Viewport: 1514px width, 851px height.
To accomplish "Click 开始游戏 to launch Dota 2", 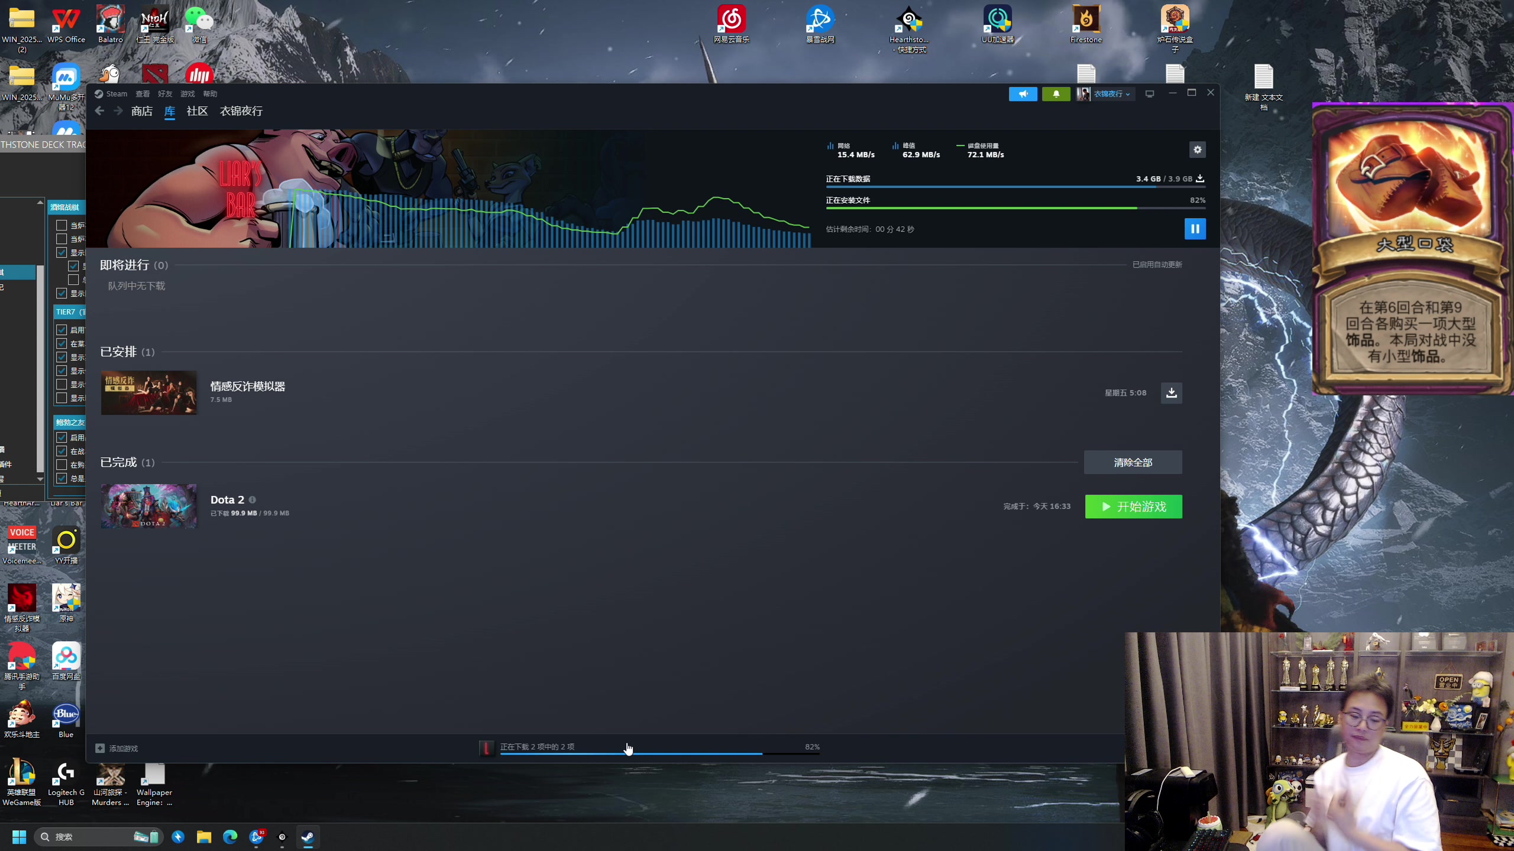I will [x=1134, y=506].
